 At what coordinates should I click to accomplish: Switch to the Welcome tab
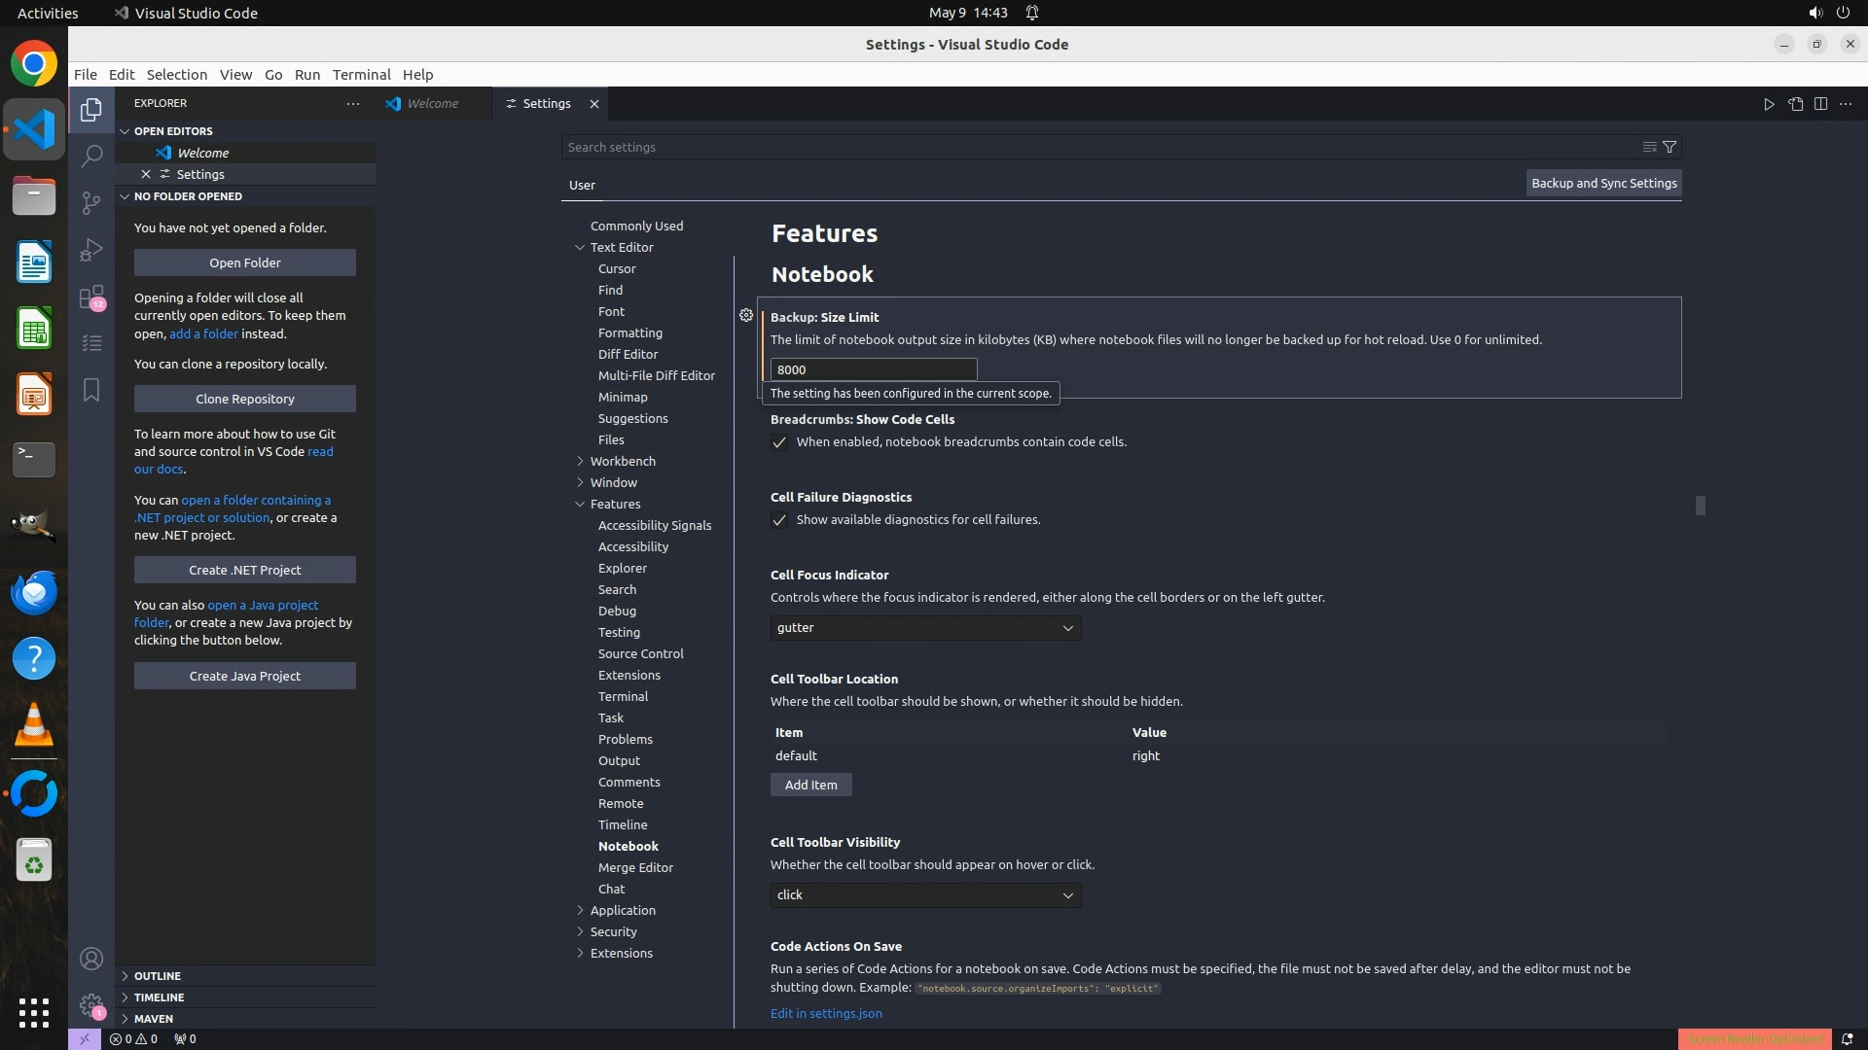tap(432, 104)
